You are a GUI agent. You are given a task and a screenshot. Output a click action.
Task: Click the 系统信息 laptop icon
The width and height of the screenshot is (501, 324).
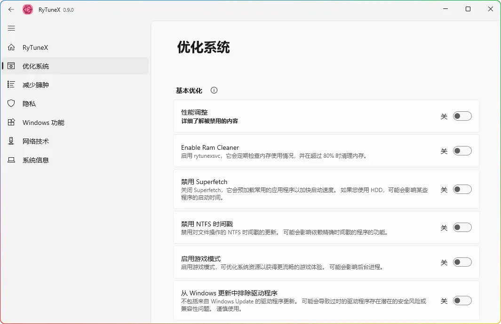12,160
